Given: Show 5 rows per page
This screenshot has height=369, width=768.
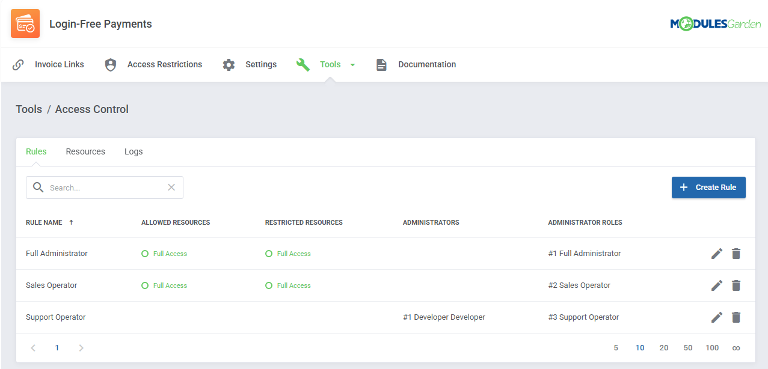Looking at the screenshot, I should tap(616, 348).
